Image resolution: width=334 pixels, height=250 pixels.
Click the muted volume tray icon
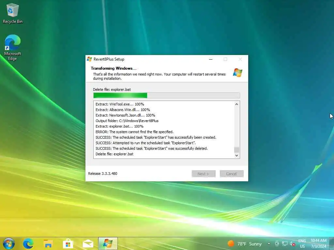pos(293,243)
